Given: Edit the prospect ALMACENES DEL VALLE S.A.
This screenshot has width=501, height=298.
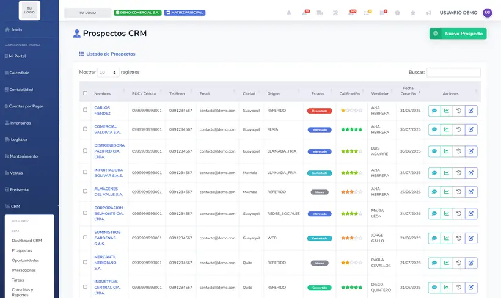Looking at the screenshot, I should pos(471,192).
